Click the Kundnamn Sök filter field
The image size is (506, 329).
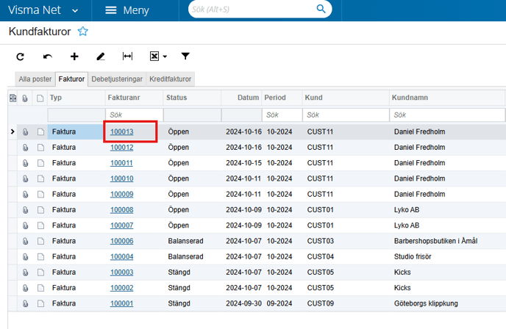pos(447,115)
